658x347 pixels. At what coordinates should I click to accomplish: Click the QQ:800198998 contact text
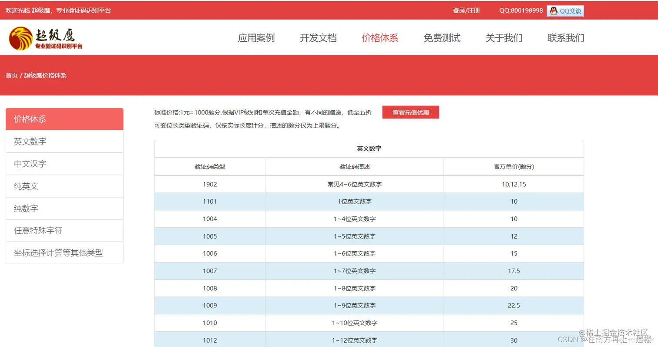pyautogui.click(x=521, y=10)
